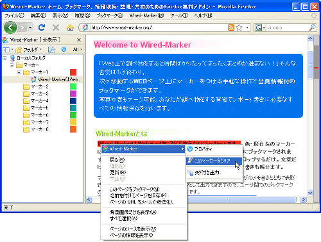Click the page vertical scrollbar down arrow
Image resolution: width=321 pixels, height=242 pixels.
(x=310, y=193)
